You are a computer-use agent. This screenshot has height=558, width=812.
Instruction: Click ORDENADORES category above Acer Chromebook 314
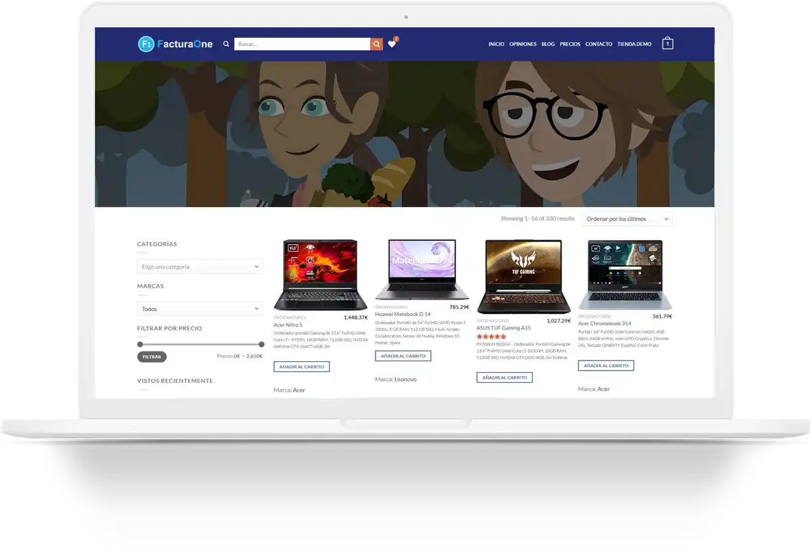(594, 316)
